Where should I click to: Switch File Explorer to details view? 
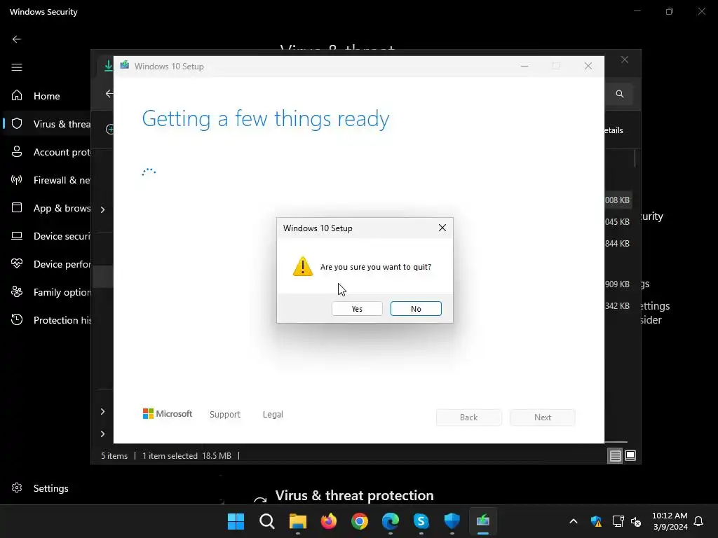coord(615,455)
